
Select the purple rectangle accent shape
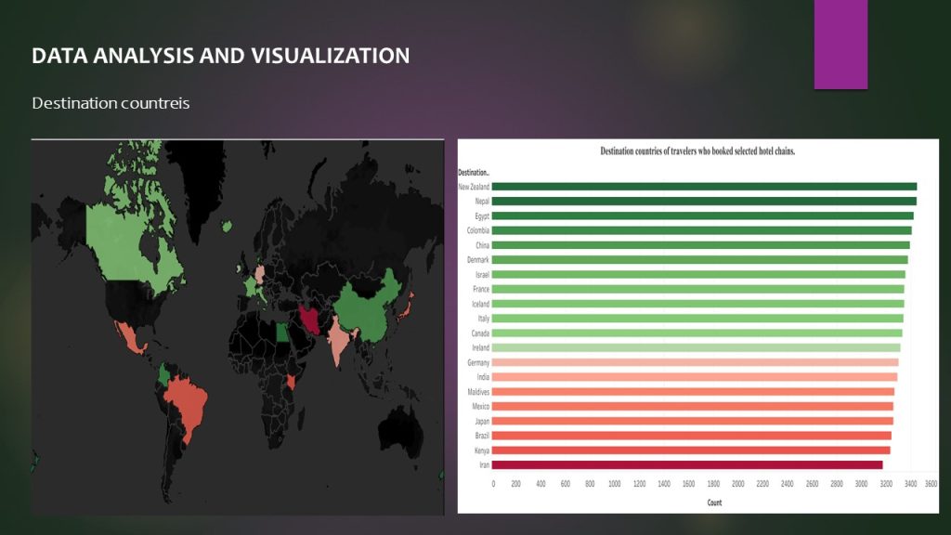coord(840,44)
